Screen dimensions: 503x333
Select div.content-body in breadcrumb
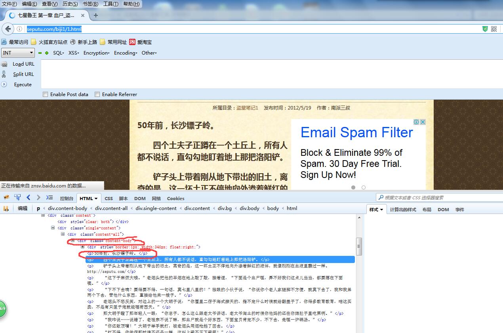[67, 208]
